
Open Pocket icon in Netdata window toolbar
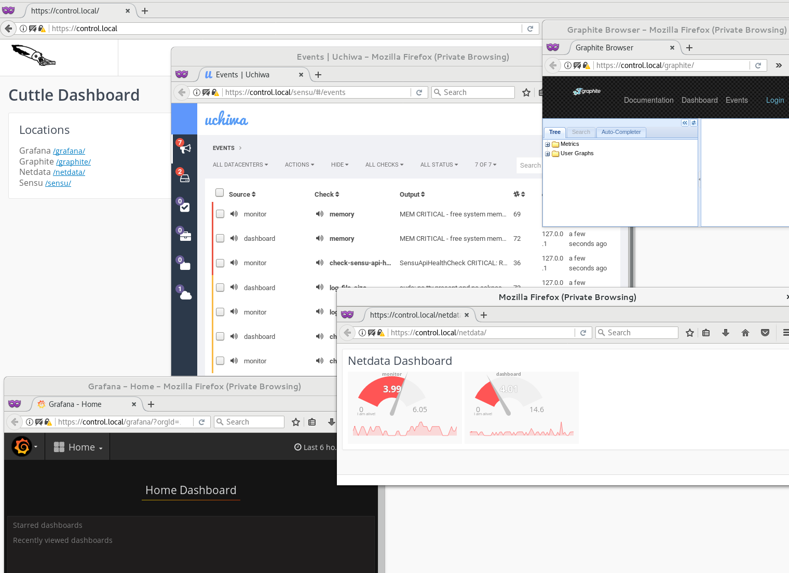click(765, 333)
